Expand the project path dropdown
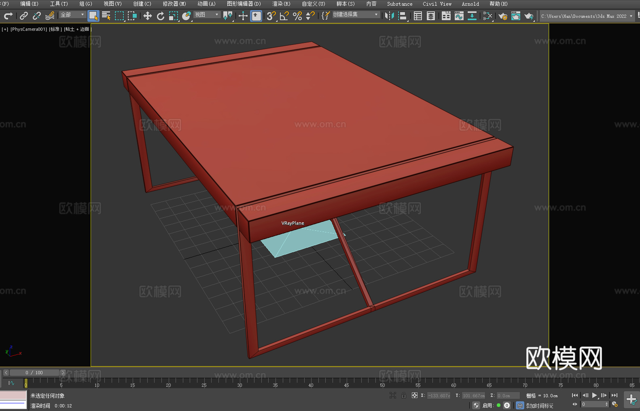640x411 pixels. click(631, 16)
